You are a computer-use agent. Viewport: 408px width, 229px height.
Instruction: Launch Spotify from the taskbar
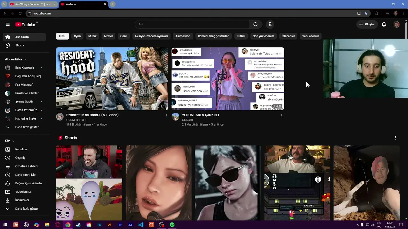tap(172, 225)
